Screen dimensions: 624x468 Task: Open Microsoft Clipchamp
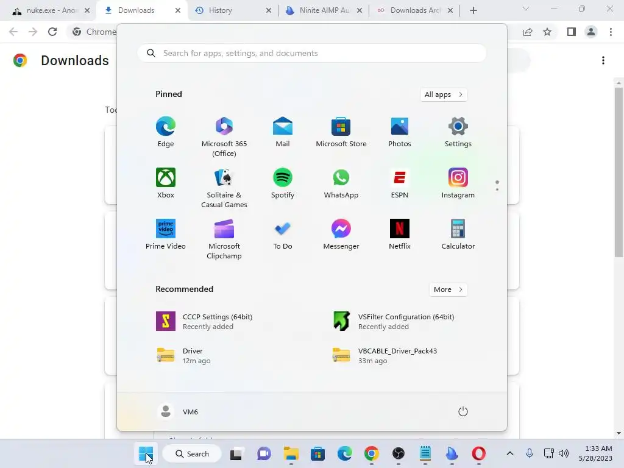coord(224,239)
